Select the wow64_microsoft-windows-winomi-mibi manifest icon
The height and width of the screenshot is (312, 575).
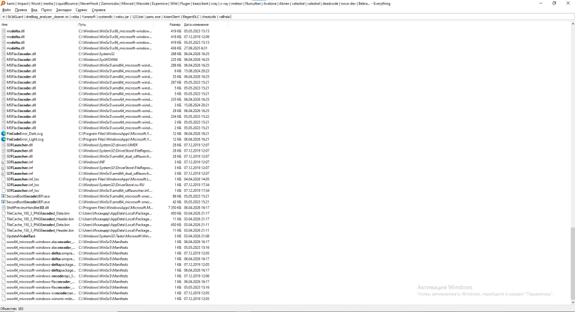(3, 299)
